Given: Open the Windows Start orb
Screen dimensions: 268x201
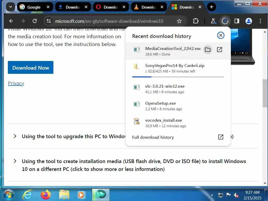Looking at the screenshot, I should click(x=9, y=195).
